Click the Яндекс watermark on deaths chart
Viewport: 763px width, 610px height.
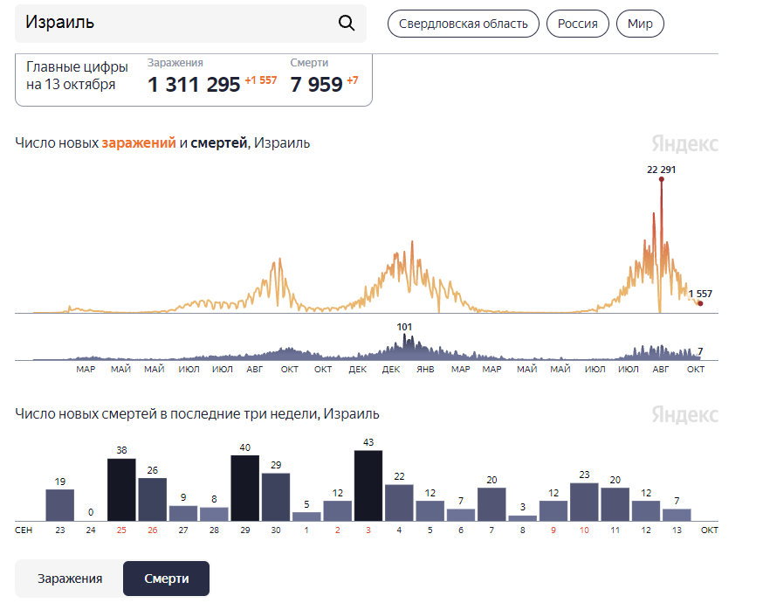point(684,414)
